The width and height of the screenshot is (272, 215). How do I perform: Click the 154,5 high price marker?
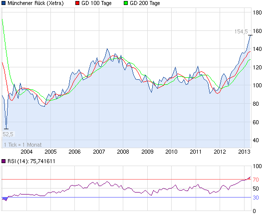point(241,31)
